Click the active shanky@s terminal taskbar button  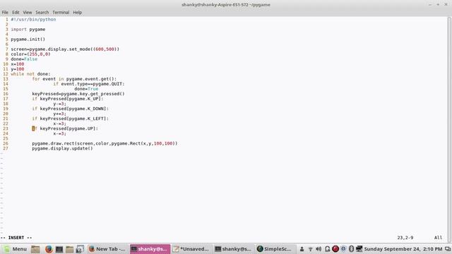point(150,249)
